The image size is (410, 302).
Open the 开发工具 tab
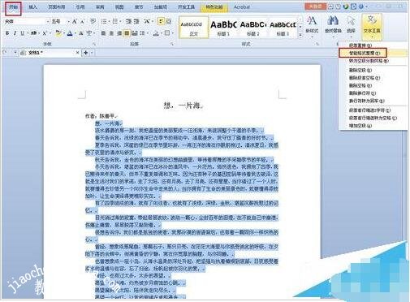pyautogui.click(x=187, y=7)
